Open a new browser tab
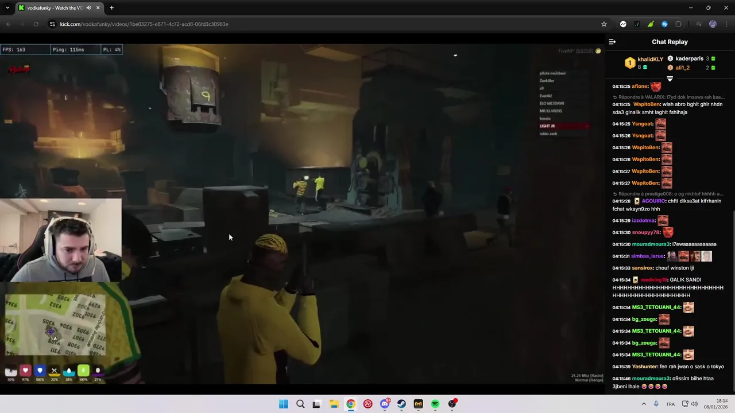This screenshot has width=735, height=413. point(111,8)
